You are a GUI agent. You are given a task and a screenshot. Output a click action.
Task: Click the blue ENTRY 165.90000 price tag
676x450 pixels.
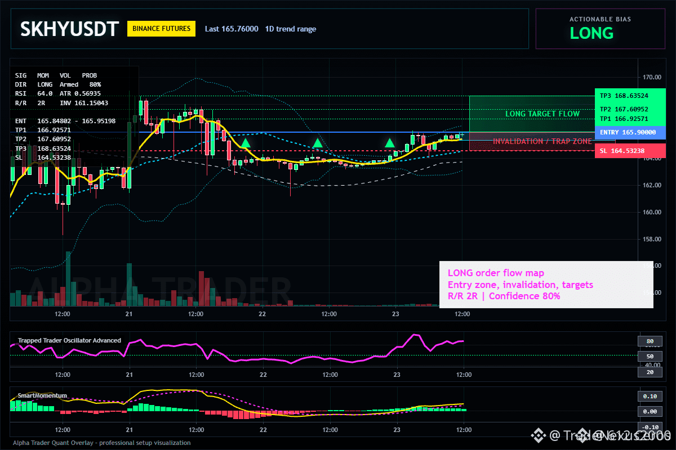point(630,132)
